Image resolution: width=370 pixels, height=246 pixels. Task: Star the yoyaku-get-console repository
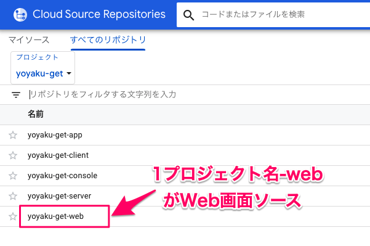click(x=13, y=176)
